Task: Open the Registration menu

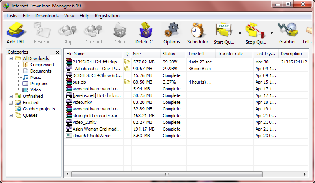Action: pyautogui.click(x=107, y=16)
